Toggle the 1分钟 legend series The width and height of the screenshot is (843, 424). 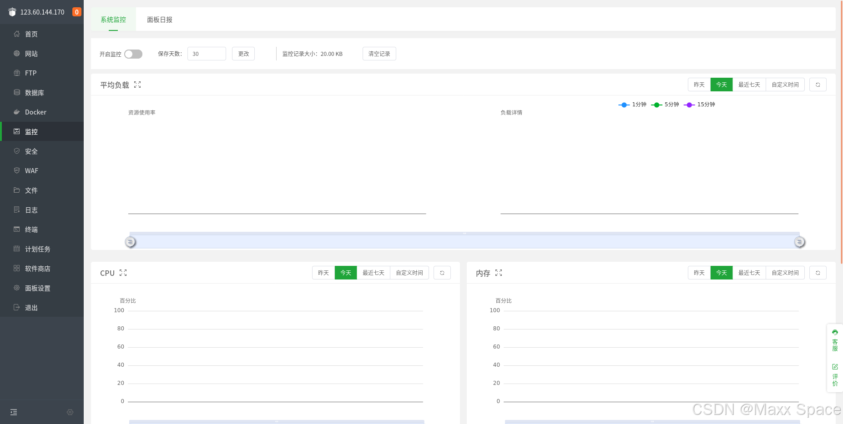632,105
